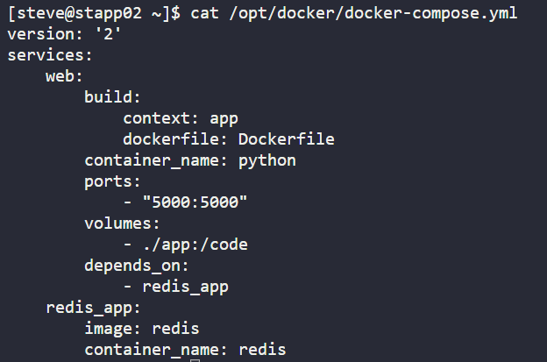This screenshot has height=362, width=547.
Task: Click the depends_on: key
Action: click(137, 266)
